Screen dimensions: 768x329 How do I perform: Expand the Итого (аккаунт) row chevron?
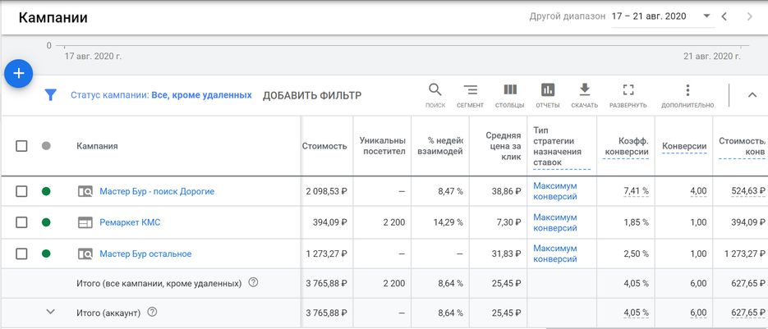[x=50, y=312]
